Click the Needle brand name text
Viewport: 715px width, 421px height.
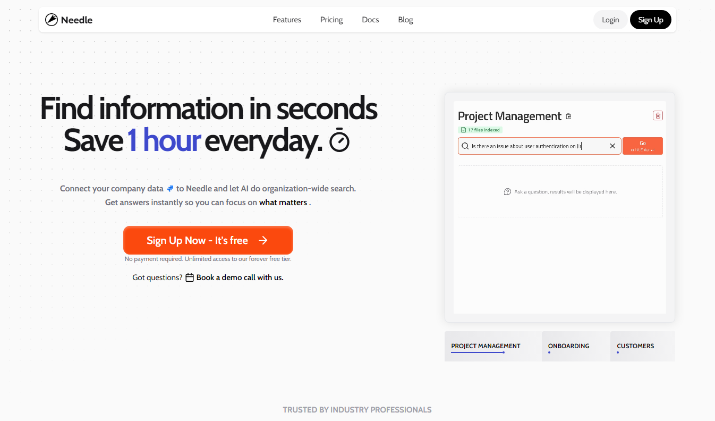tap(76, 20)
